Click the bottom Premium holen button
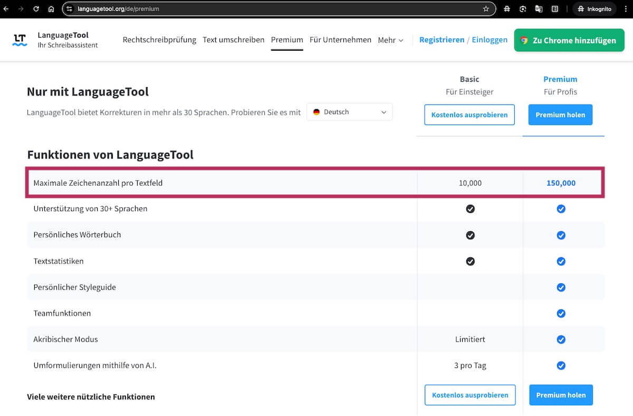The height and width of the screenshot is (416, 633). pyautogui.click(x=561, y=395)
